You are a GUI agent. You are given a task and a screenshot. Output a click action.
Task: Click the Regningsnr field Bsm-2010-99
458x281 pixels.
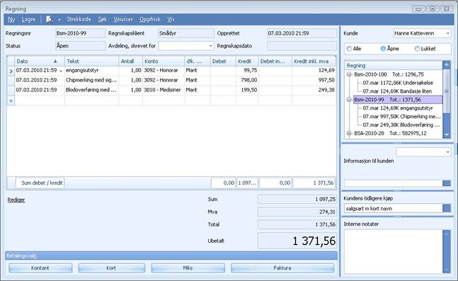80,33
